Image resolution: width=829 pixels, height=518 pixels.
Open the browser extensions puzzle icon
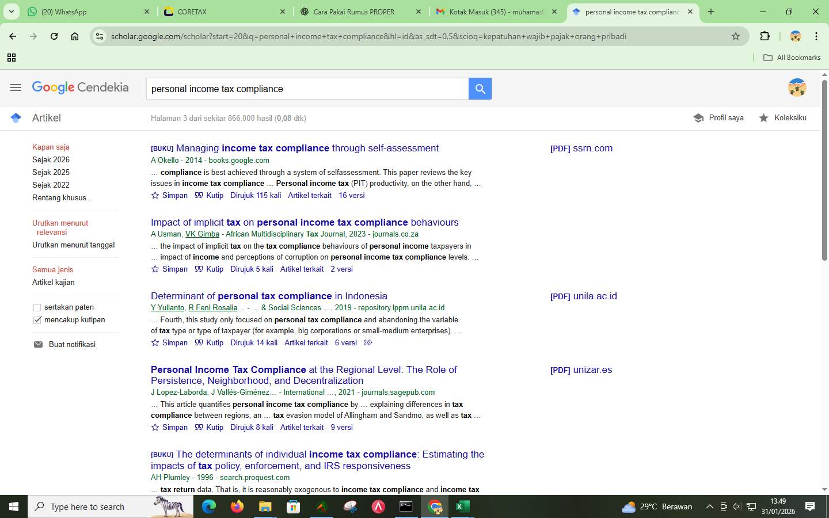tap(765, 36)
